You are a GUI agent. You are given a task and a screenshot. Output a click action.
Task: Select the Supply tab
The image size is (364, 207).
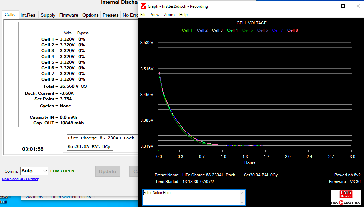click(x=48, y=15)
